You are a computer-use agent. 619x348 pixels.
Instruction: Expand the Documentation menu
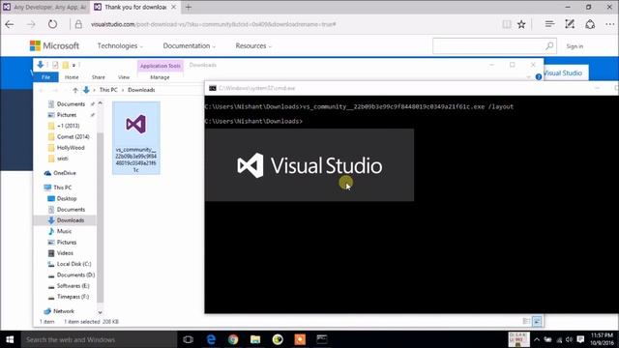pyautogui.click(x=190, y=45)
